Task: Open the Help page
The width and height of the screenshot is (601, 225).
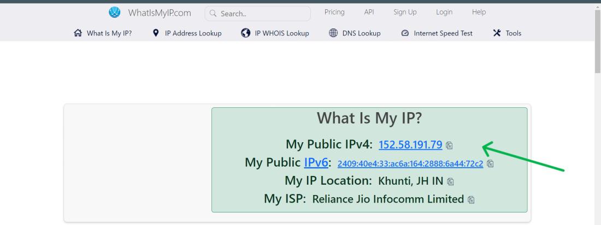Action: click(479, 12)
